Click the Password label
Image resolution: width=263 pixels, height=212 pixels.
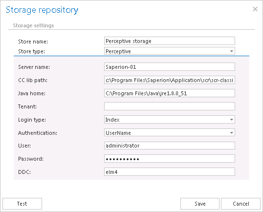(x=31, y=159)
